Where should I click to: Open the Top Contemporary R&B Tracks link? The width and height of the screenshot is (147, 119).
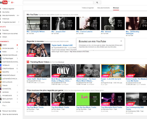(x=135, y=108)
